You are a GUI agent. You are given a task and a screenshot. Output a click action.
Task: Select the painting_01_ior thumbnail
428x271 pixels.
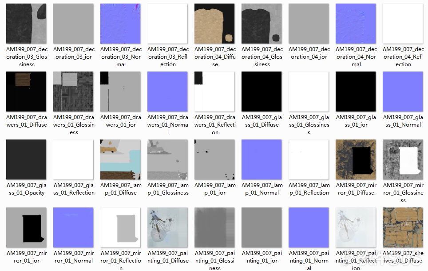(x=262, y=227)
